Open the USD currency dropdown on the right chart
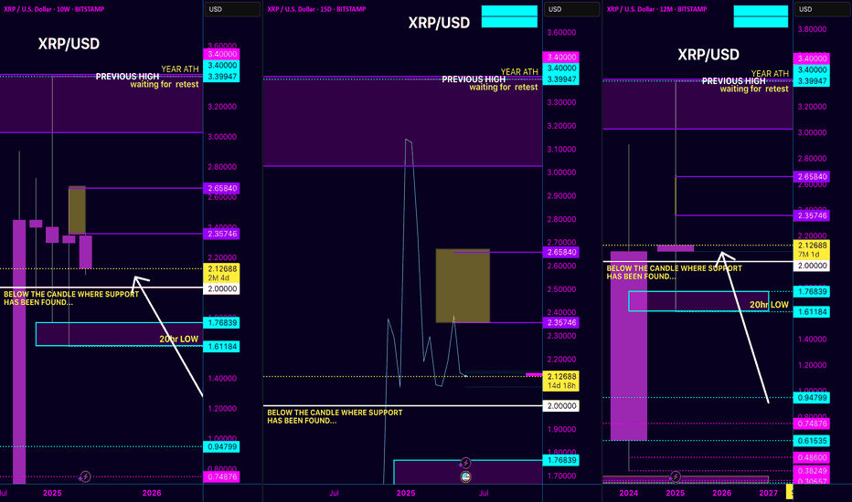852x502 pixels. [823, 9]
